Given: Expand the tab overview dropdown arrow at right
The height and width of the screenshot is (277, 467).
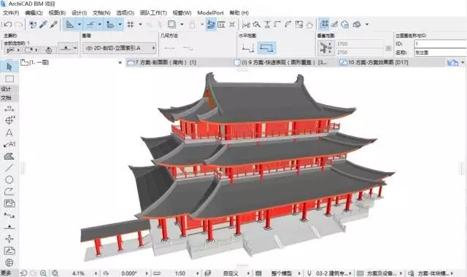Looking at the screenshot, I should 463,63.
